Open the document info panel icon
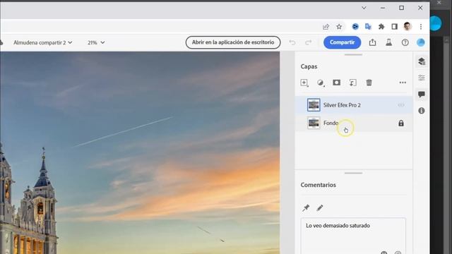This screenshot has width=452, height=254. point(422,111)
